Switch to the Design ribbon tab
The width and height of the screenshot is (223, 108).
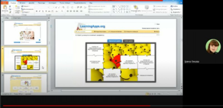(x=32, y=3)
